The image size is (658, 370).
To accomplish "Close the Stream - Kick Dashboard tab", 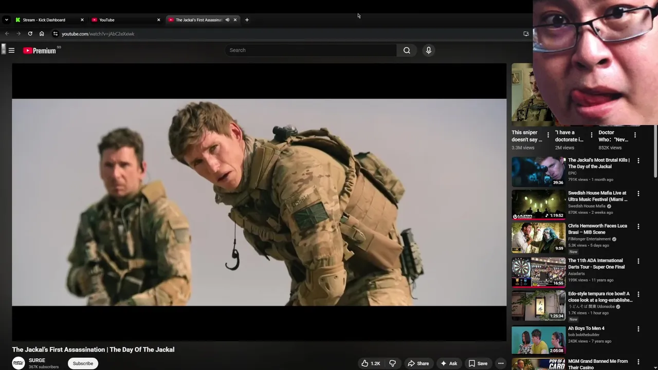I will point(82,20).
